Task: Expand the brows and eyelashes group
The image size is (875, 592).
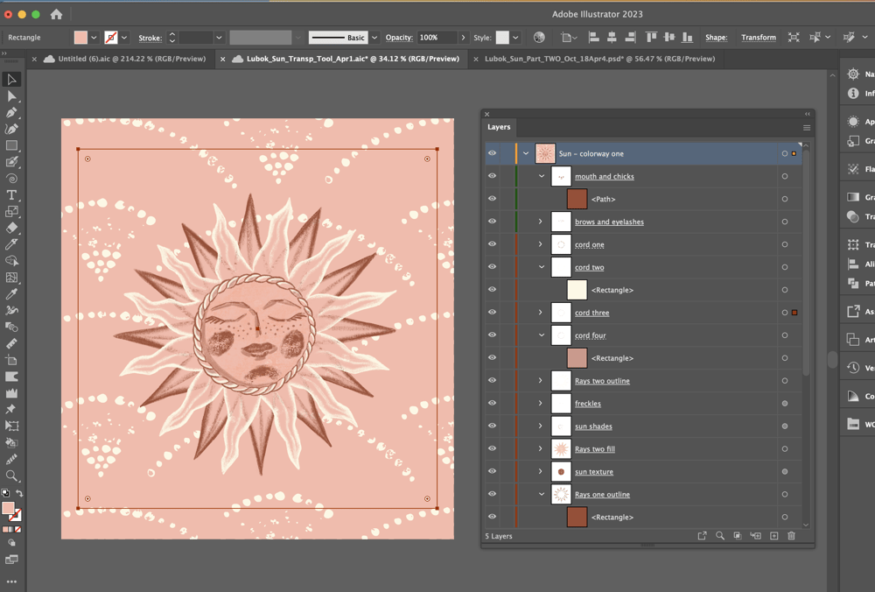Action: pos(540,222)
